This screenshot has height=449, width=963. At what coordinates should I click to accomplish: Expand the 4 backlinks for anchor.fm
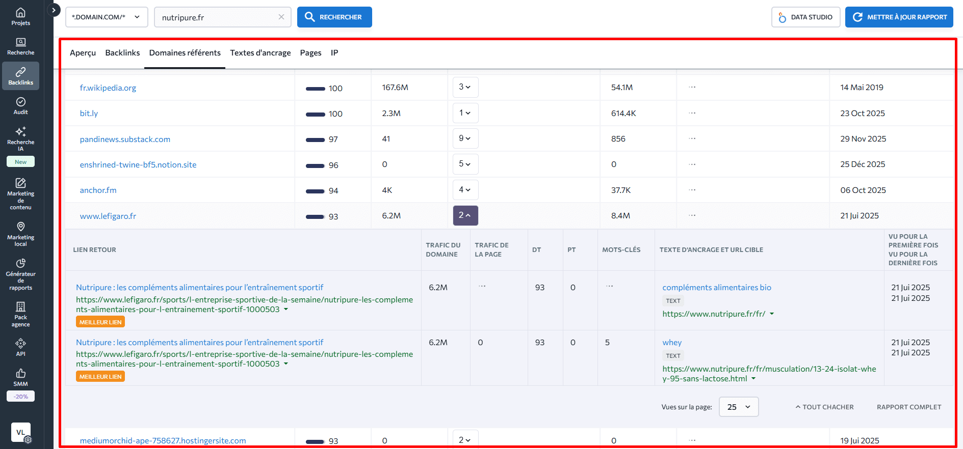(465, 190)
